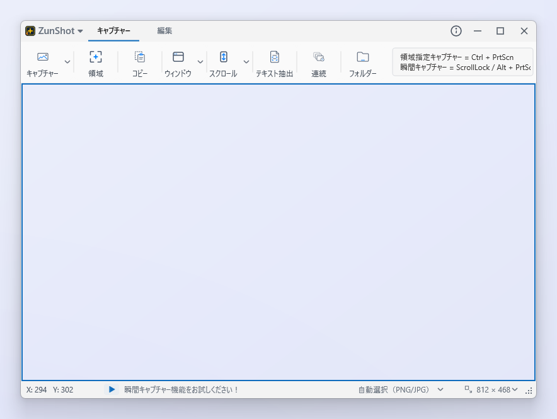Click 瞬間キャプチャー機能をお試しください！ text
The height and width of the screenshot is (419, 557).
(181, 390)
